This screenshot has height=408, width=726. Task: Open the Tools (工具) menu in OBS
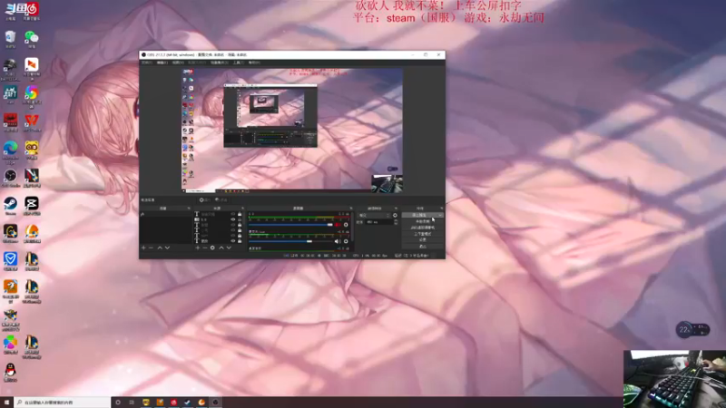pyautogui.click(x=239, y=63)
